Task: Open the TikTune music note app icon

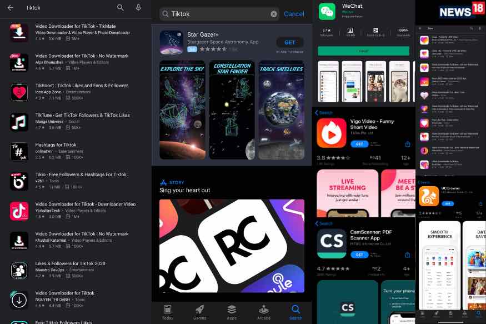Action: coord(19,122)
